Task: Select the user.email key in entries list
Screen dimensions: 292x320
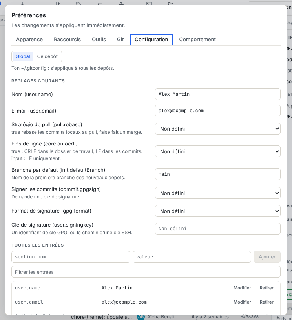Action: (x=29, y=302)
